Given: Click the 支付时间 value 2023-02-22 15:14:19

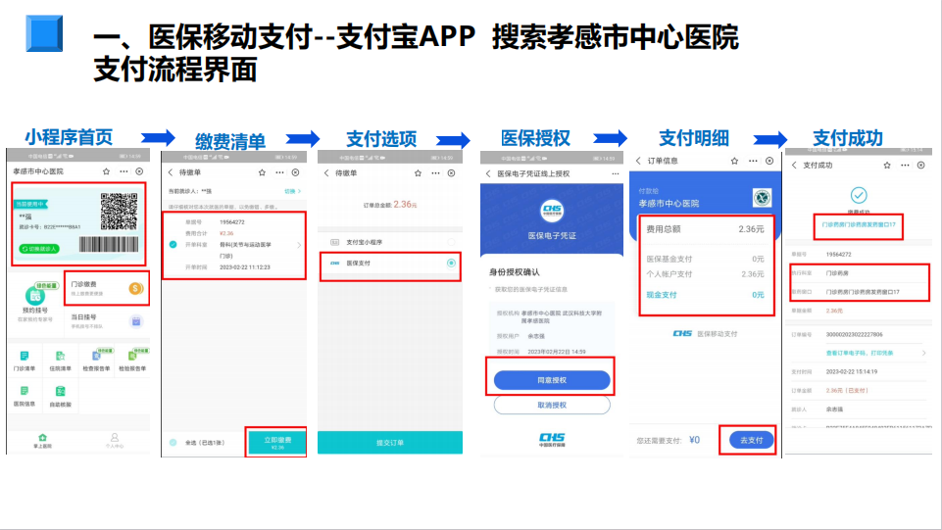Looking at the screenshot, I should point(851,371).
